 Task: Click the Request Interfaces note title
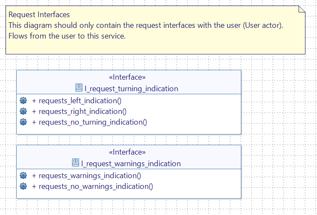39,15
